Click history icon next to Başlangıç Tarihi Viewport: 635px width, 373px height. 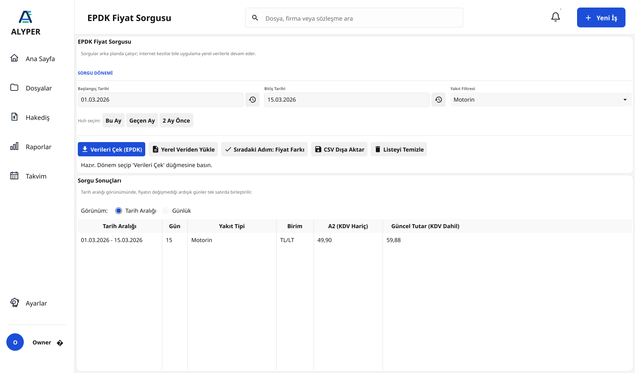coord(252,100)
